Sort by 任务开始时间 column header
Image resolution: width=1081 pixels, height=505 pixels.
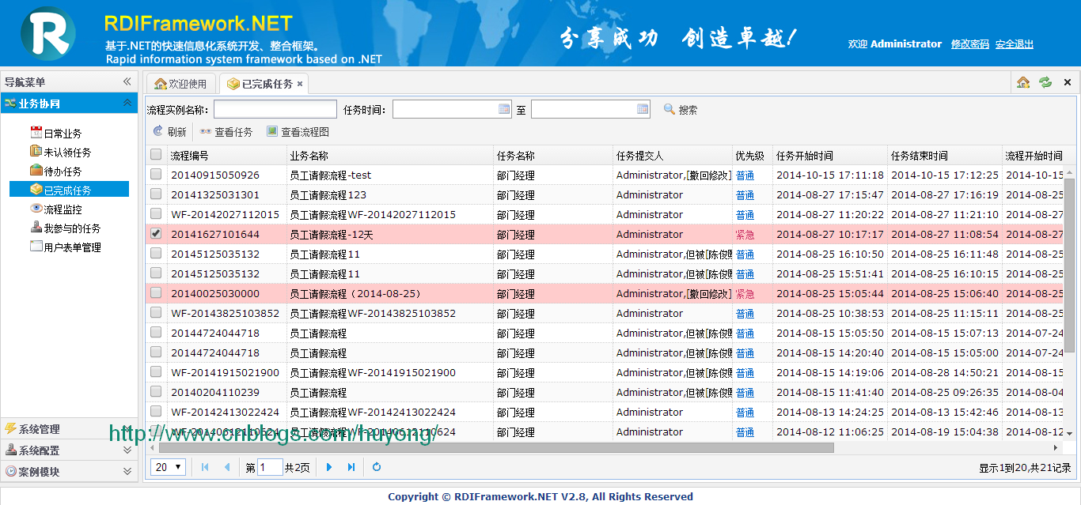(x=830, y=155)
